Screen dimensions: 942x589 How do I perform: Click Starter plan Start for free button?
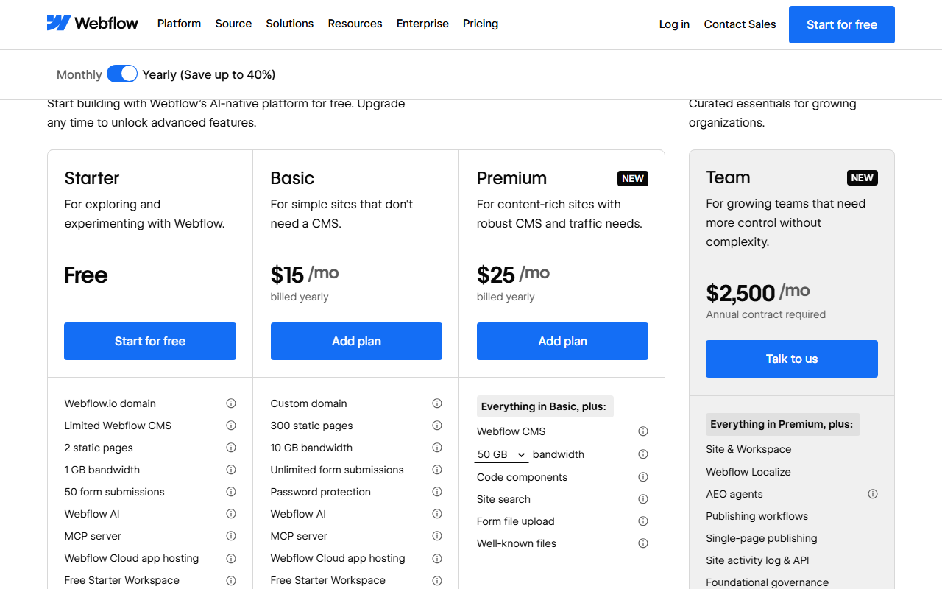(150, 341)
